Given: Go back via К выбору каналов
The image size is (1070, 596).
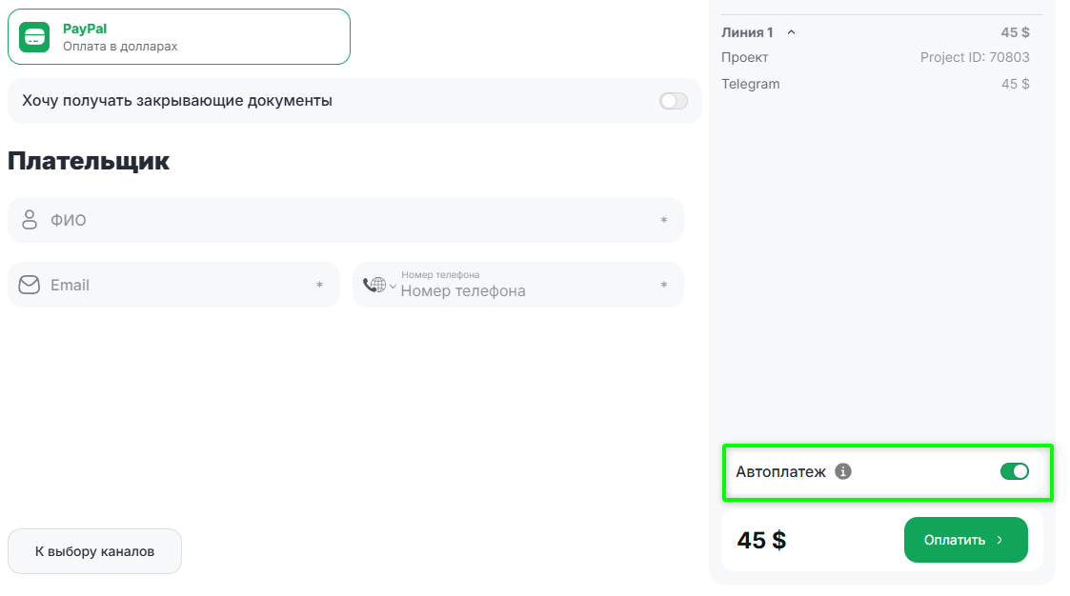Looking at the screenshot, I should (94, 551).
